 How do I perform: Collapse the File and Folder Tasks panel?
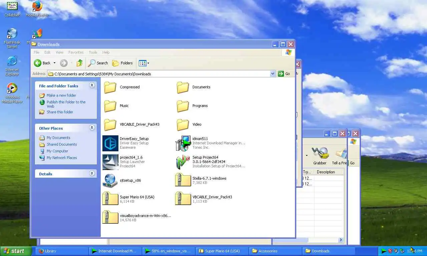tap(92, 86)
